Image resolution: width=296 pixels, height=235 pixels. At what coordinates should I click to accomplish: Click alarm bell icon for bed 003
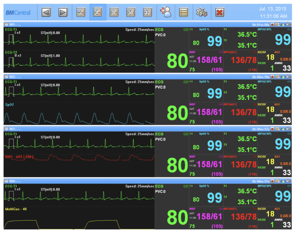point(283,129)
